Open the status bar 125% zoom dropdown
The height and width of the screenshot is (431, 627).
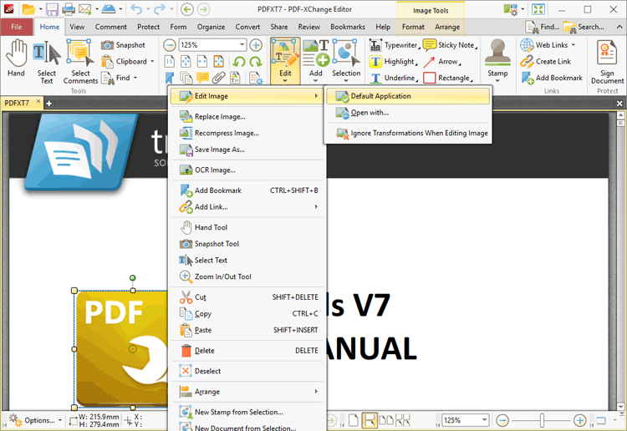(484, 420)
